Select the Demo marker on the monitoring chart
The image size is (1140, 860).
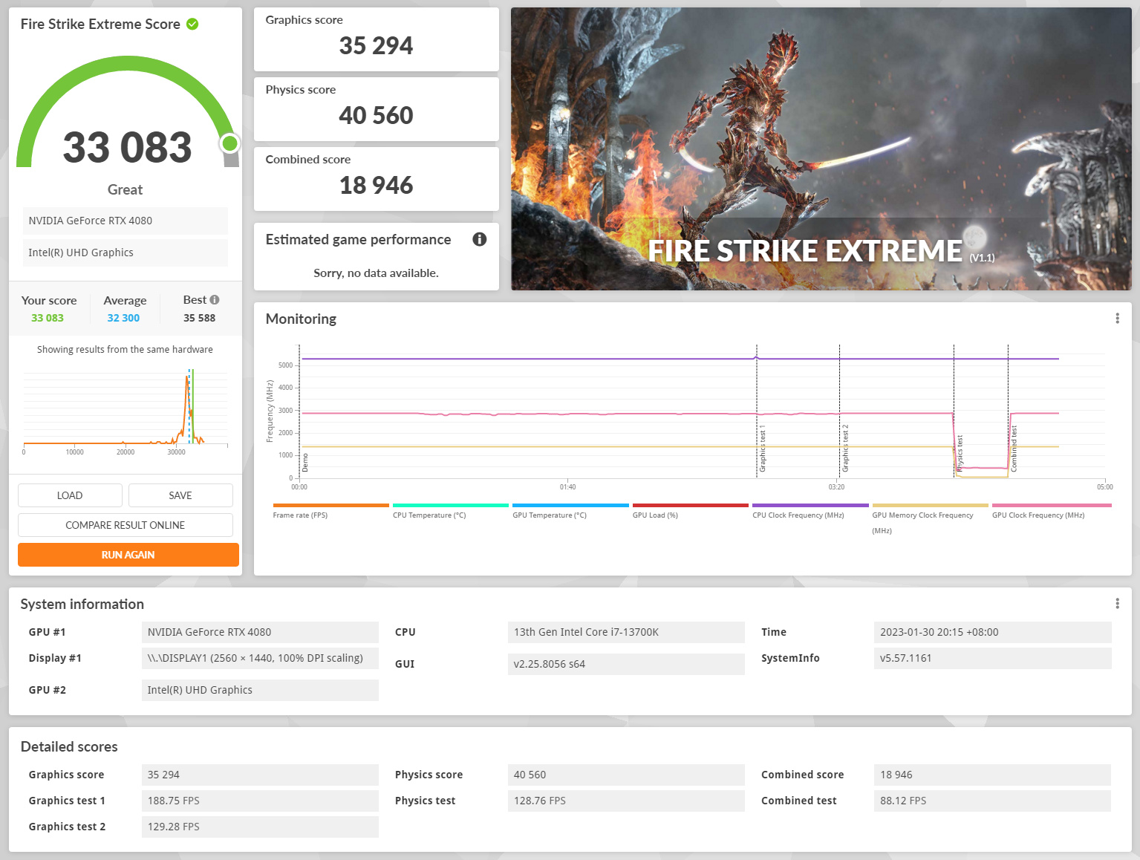[x=304, y=463]
